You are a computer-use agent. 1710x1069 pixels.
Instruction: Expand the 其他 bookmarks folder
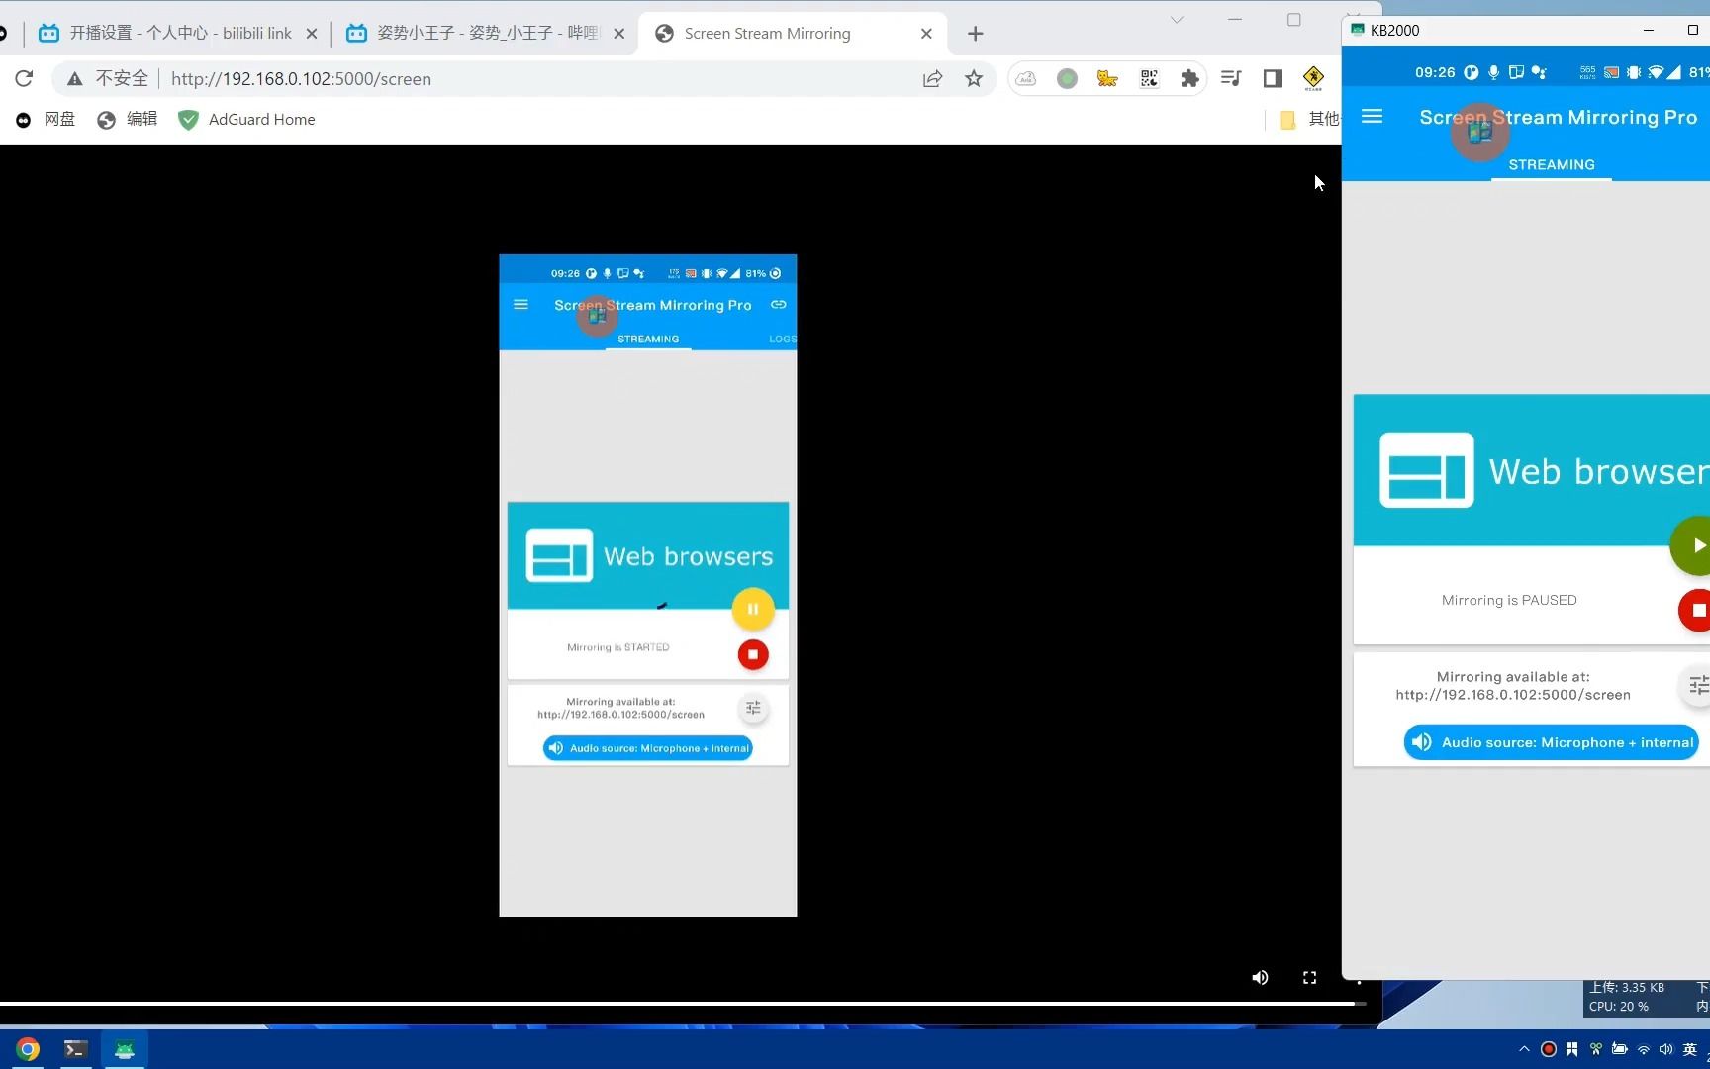[x=1308, y=119]
